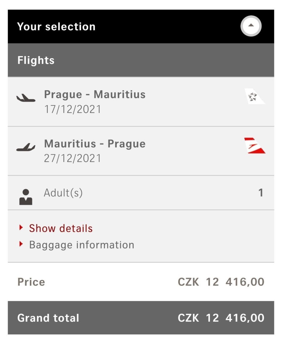Click the adult passenger icon
The image size is (282, 342).
26,197
